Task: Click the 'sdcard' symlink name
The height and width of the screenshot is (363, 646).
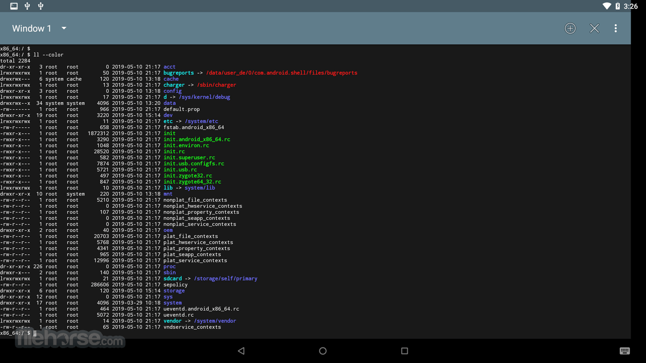Action: [172, 279]
